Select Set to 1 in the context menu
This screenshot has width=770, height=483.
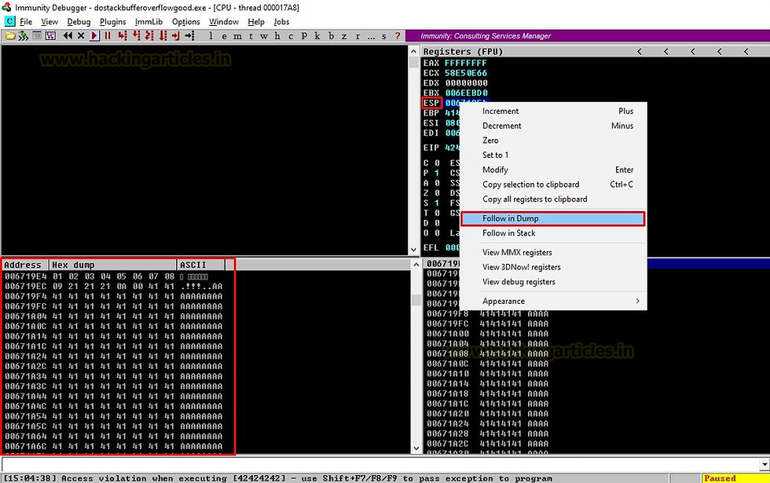click(x=553, y=156)
